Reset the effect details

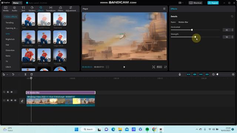pyautogui.click(x=232, y=16)
